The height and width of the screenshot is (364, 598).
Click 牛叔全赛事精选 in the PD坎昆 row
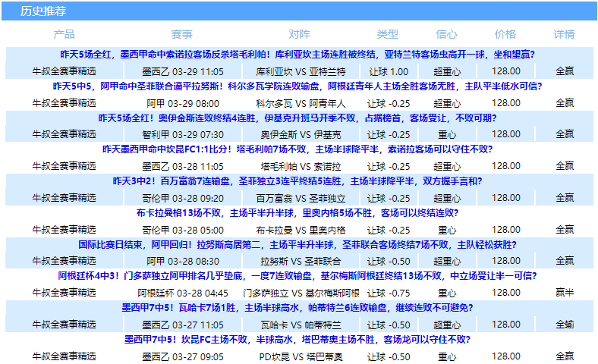[64, 356]
